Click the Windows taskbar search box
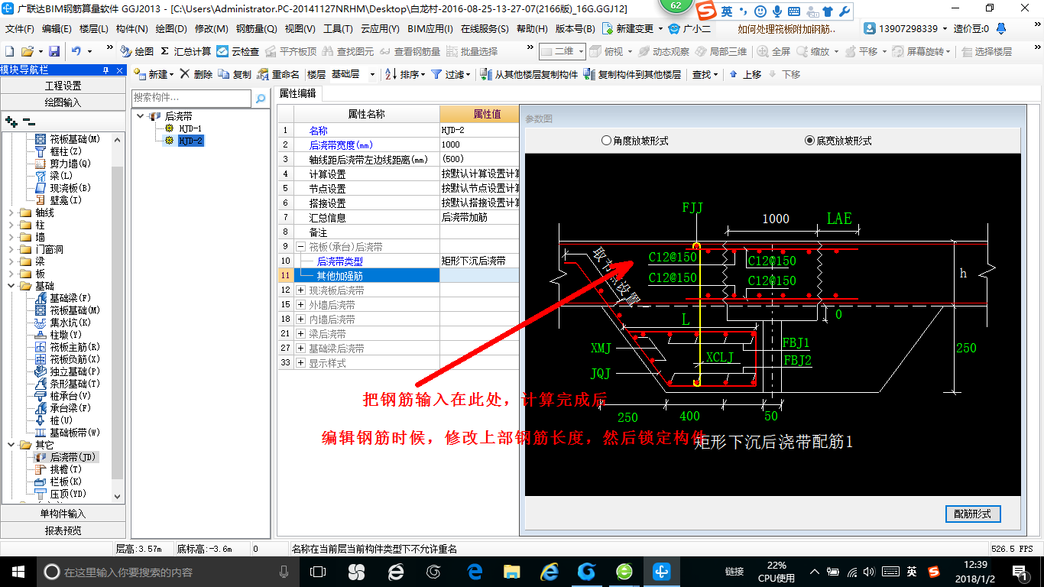 click(168, 572)
